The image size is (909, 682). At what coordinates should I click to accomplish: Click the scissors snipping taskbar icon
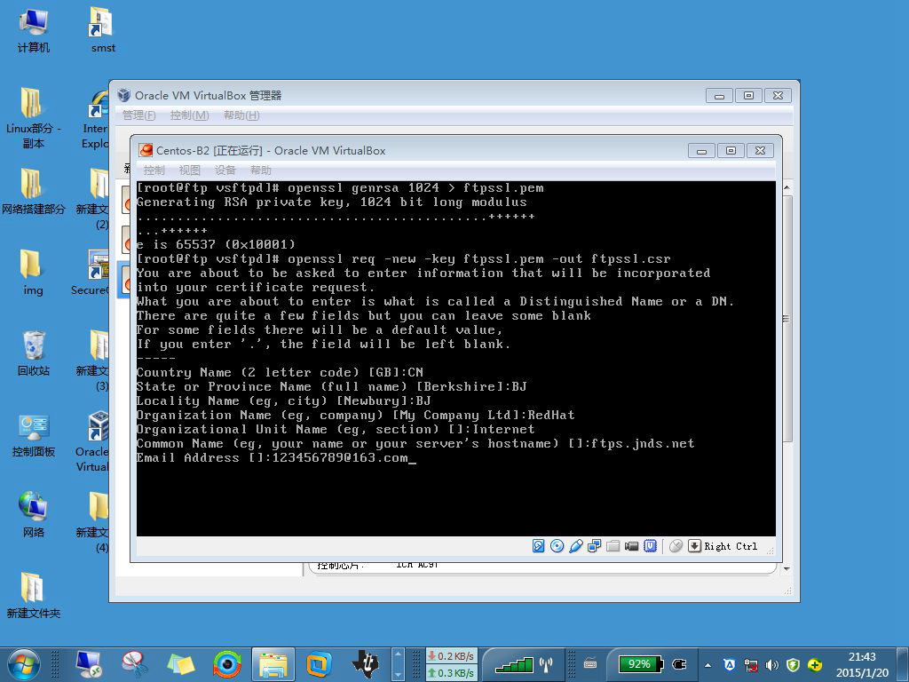tap(135, 664)
